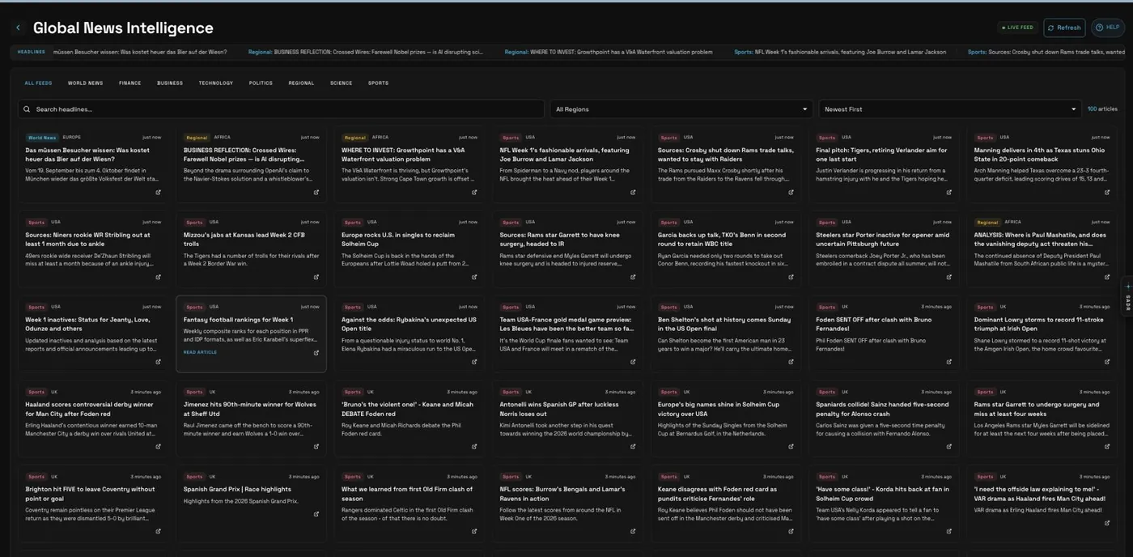
Task: Open external link on 'Manning delivers in 4th' card
Action: [x=1107, y=193]
